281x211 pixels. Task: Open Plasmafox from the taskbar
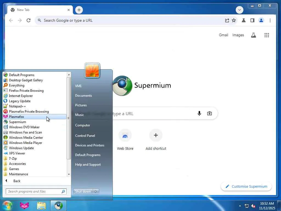pos(24,206)
